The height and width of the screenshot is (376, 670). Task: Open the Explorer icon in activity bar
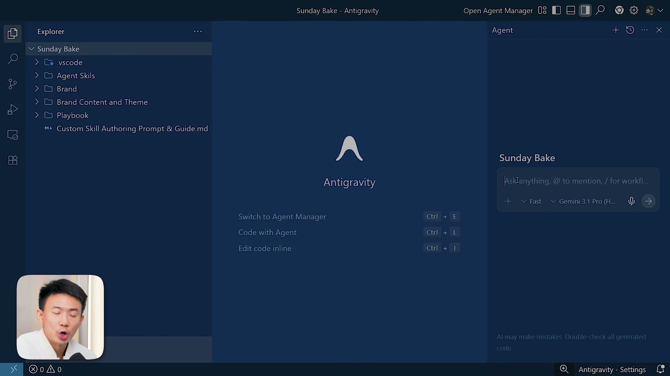[13, 33]
